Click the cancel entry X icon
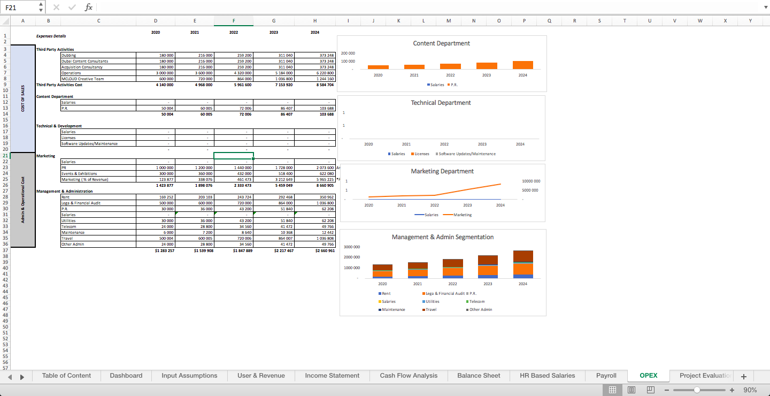Viewport: 770px width, 396px height. click(56, 7)
